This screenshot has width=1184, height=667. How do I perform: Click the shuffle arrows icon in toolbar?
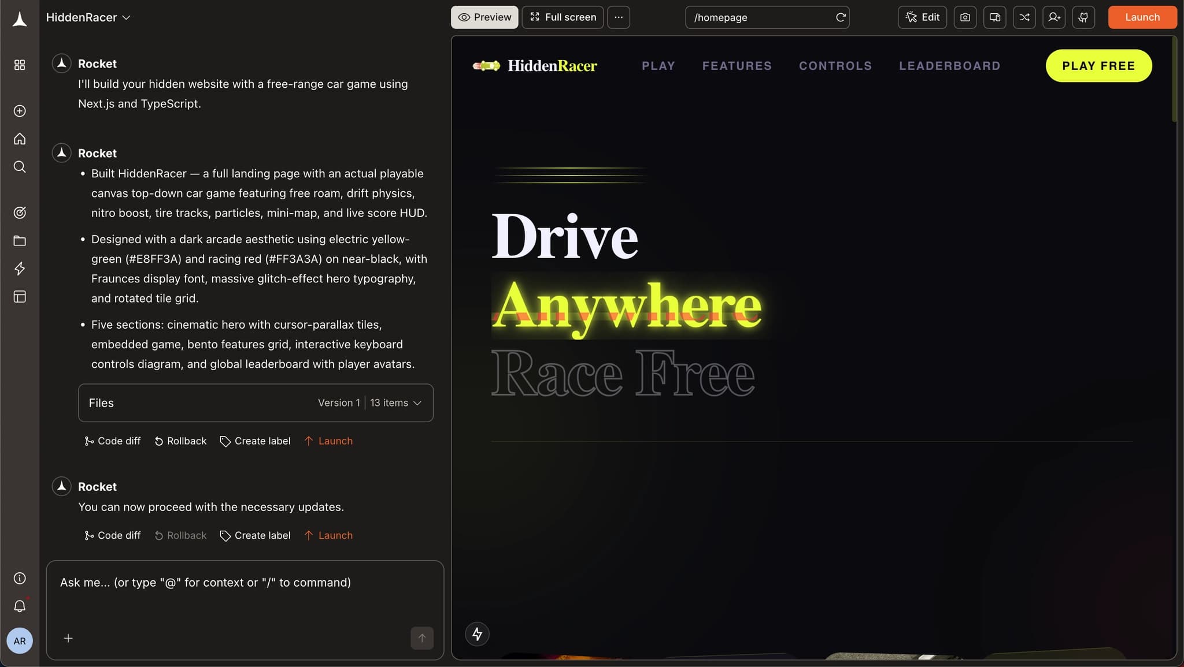tap(1024, 17)
